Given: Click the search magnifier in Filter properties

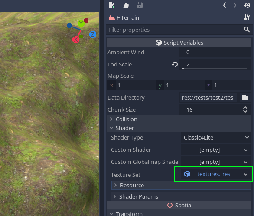Looking at the screenshot, I should pyautogui.click(x=247, y=30).
